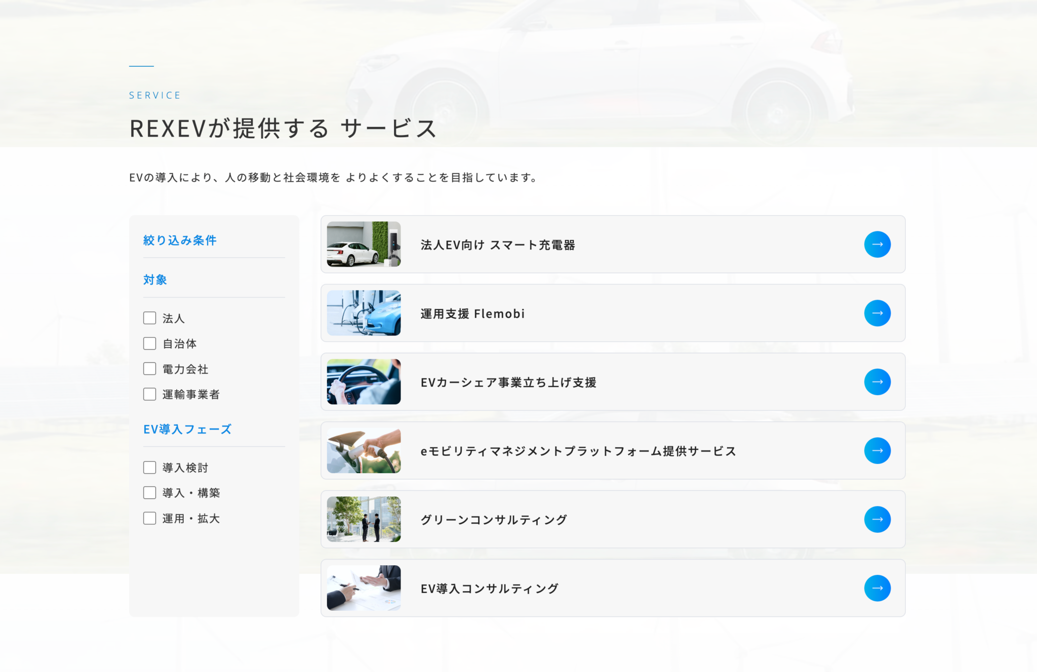Click the arrow icon for EVカーシェア事業立ち上げ支援
Viewport: 1037px width, 672px height.
[878, 382]
